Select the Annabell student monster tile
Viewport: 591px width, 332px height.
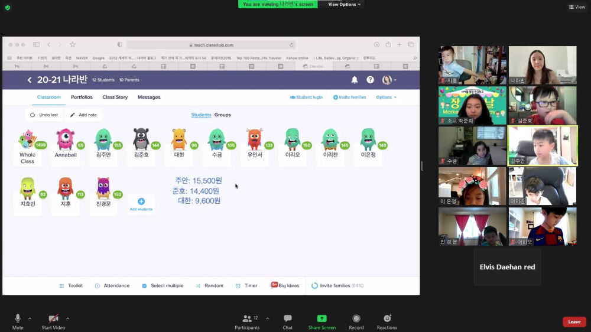[66, 145]
